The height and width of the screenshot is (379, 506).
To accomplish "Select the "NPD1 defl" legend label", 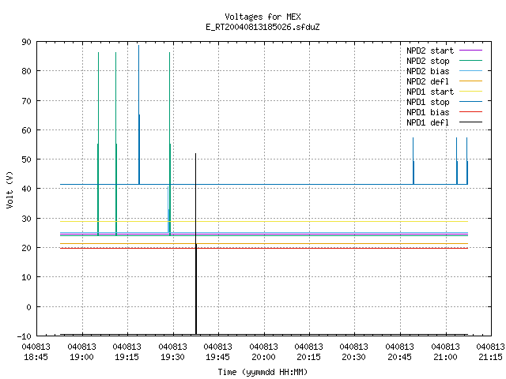I will [x=428, y=123].
